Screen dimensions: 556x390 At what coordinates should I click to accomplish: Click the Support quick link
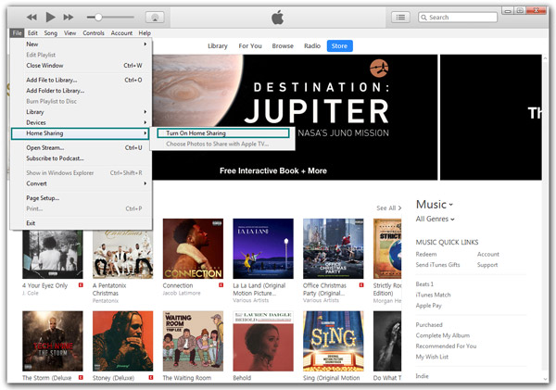coord(487,265)
